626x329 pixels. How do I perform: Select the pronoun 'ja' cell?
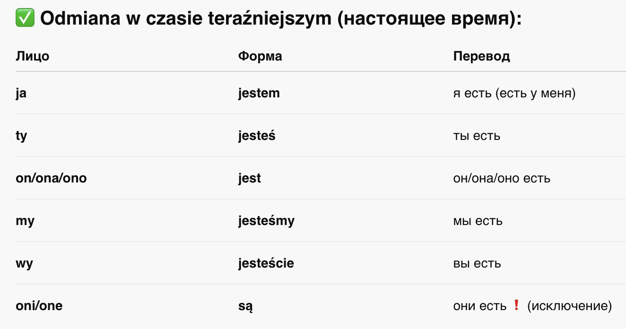[x=21, y=94]
